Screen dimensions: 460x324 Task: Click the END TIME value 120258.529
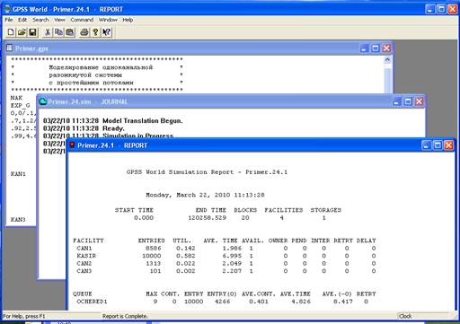(x=207, y=218)
